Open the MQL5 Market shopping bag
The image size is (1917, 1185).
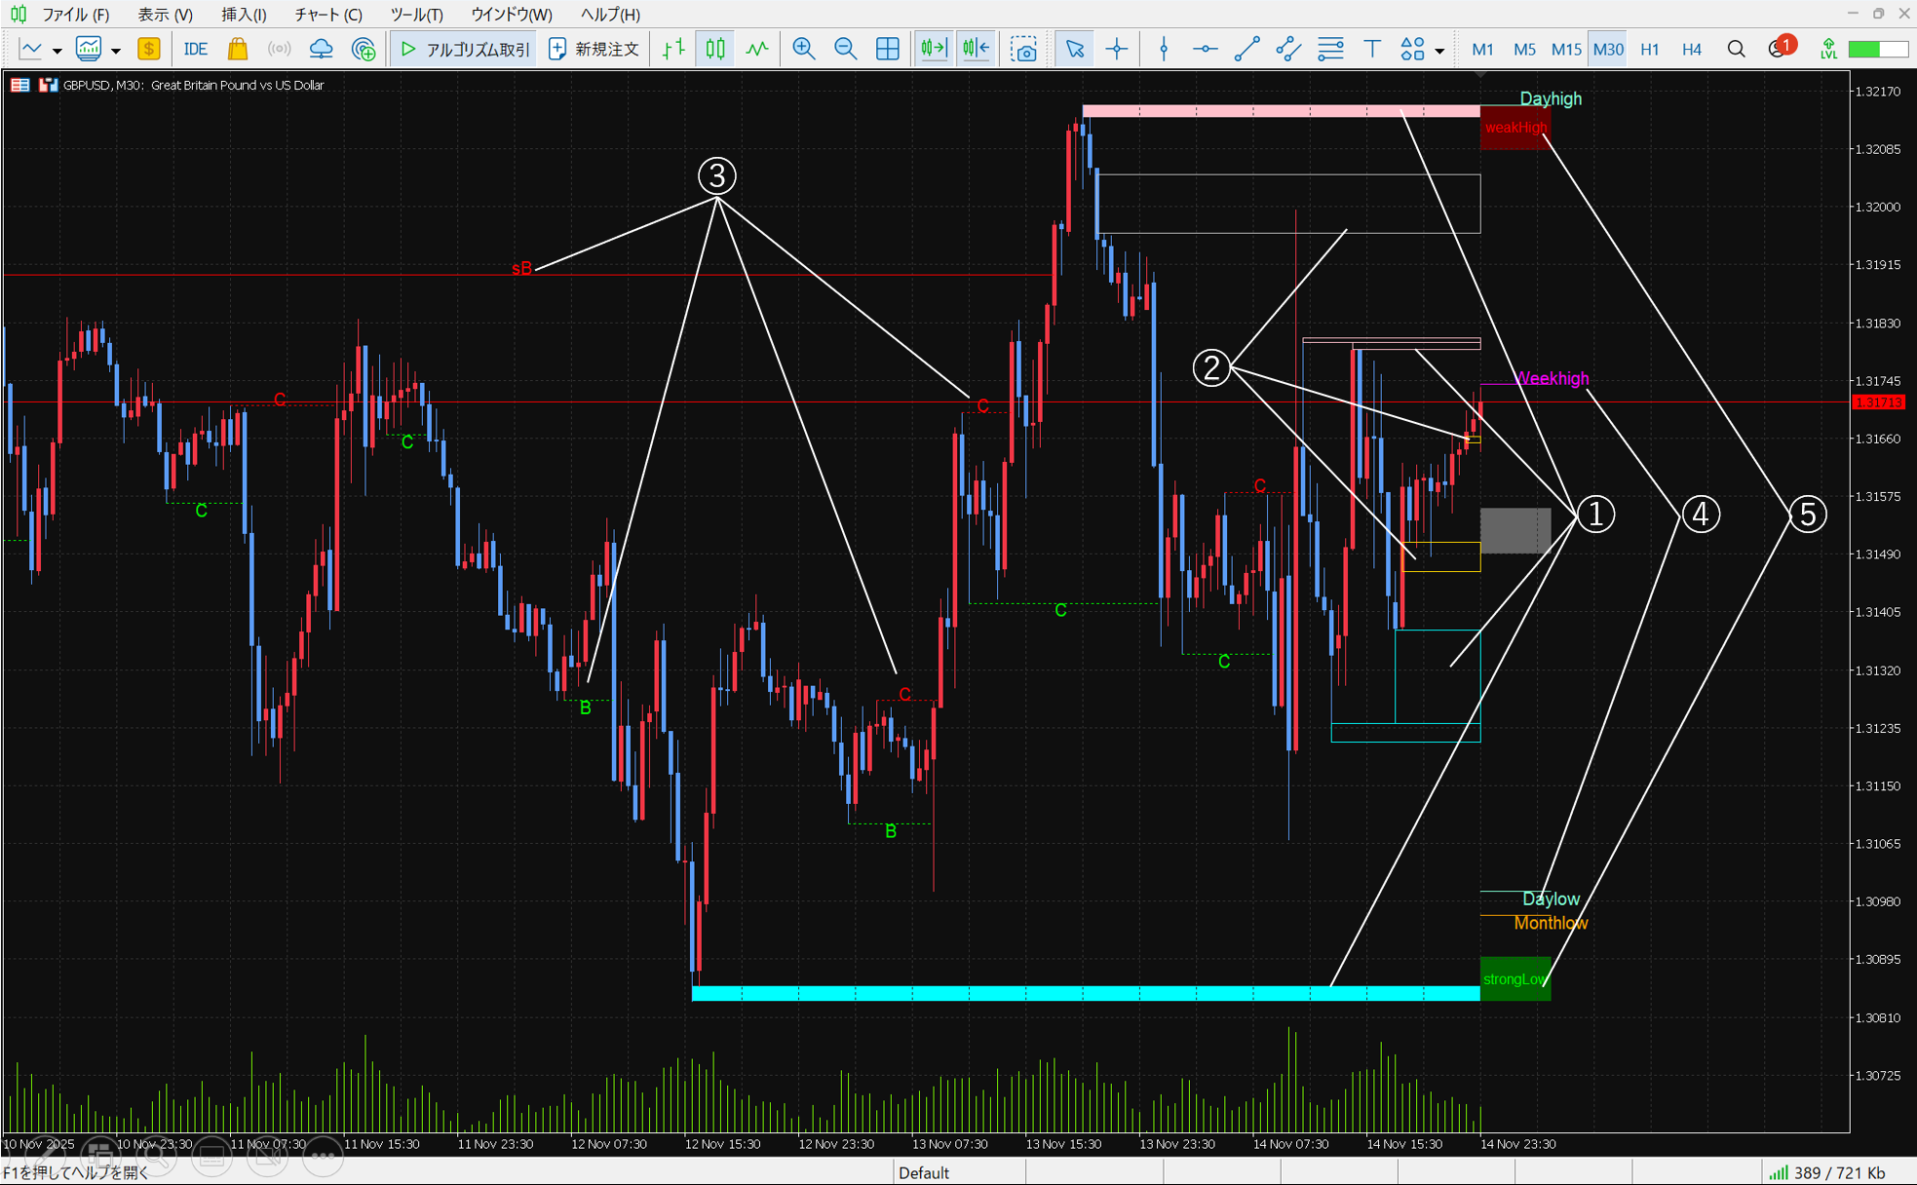point(237,49)
